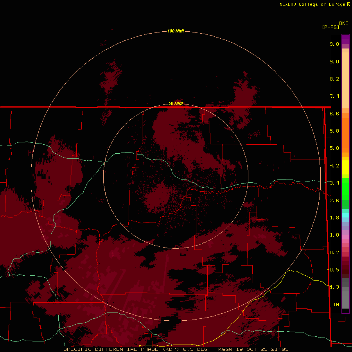Click the purple top segment of color bar

pyautogui.click(x=345, y=39)
